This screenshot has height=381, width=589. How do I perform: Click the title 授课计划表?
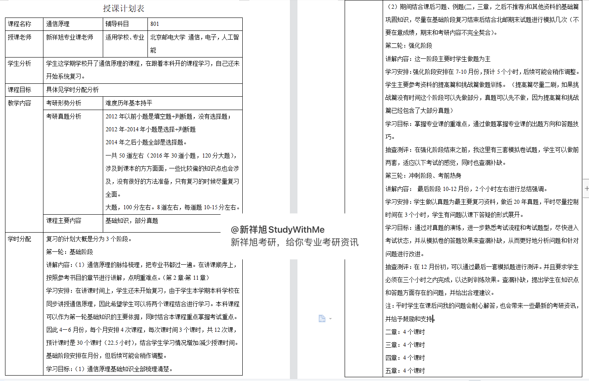click(x=124, y=8)
